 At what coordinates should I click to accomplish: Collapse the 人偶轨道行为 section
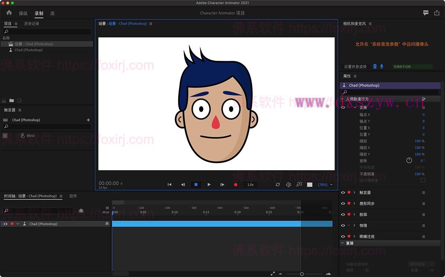coord(343,99)
